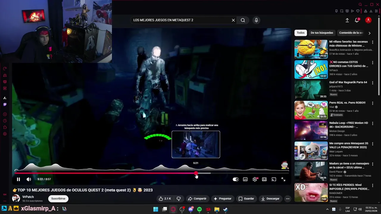Open Opera My Flow send icon

pyautogui.click(x=352, y=11)
